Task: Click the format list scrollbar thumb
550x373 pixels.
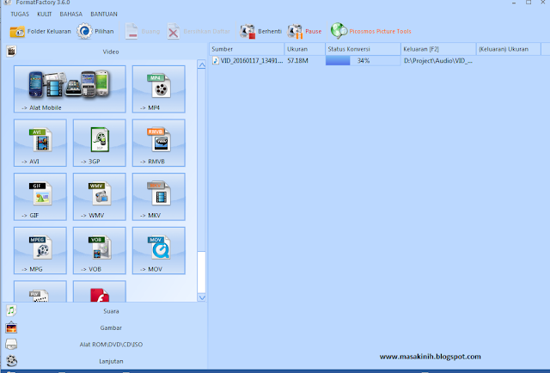Action: (x=202, y=272)
